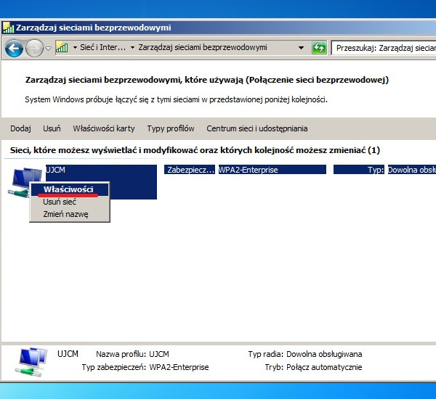Click the Back navigation arrow button
The width and height of the screenshot is (436, 399).
click(x=13, y=49)
